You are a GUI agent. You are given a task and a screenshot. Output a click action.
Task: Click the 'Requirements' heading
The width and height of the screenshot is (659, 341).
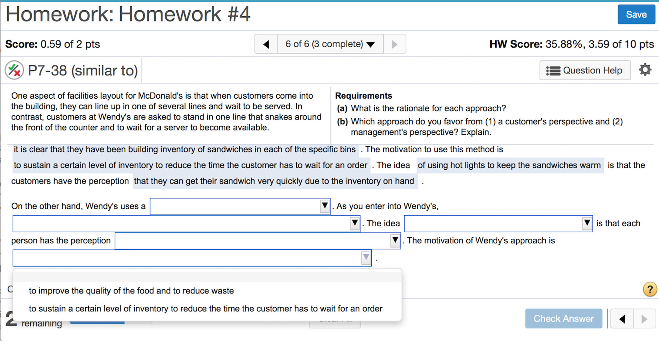(364, 96)
